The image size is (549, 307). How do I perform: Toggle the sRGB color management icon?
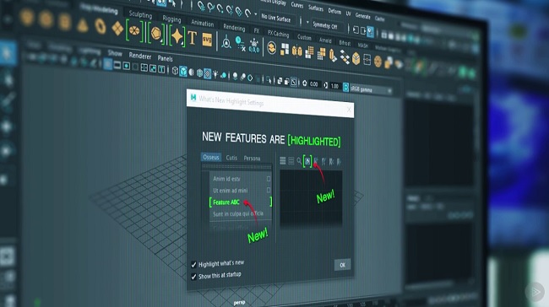(345, 87)
